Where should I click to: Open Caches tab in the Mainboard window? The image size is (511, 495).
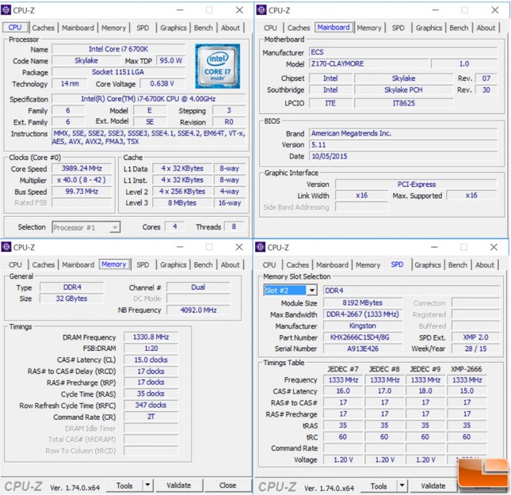pos(299,28)
